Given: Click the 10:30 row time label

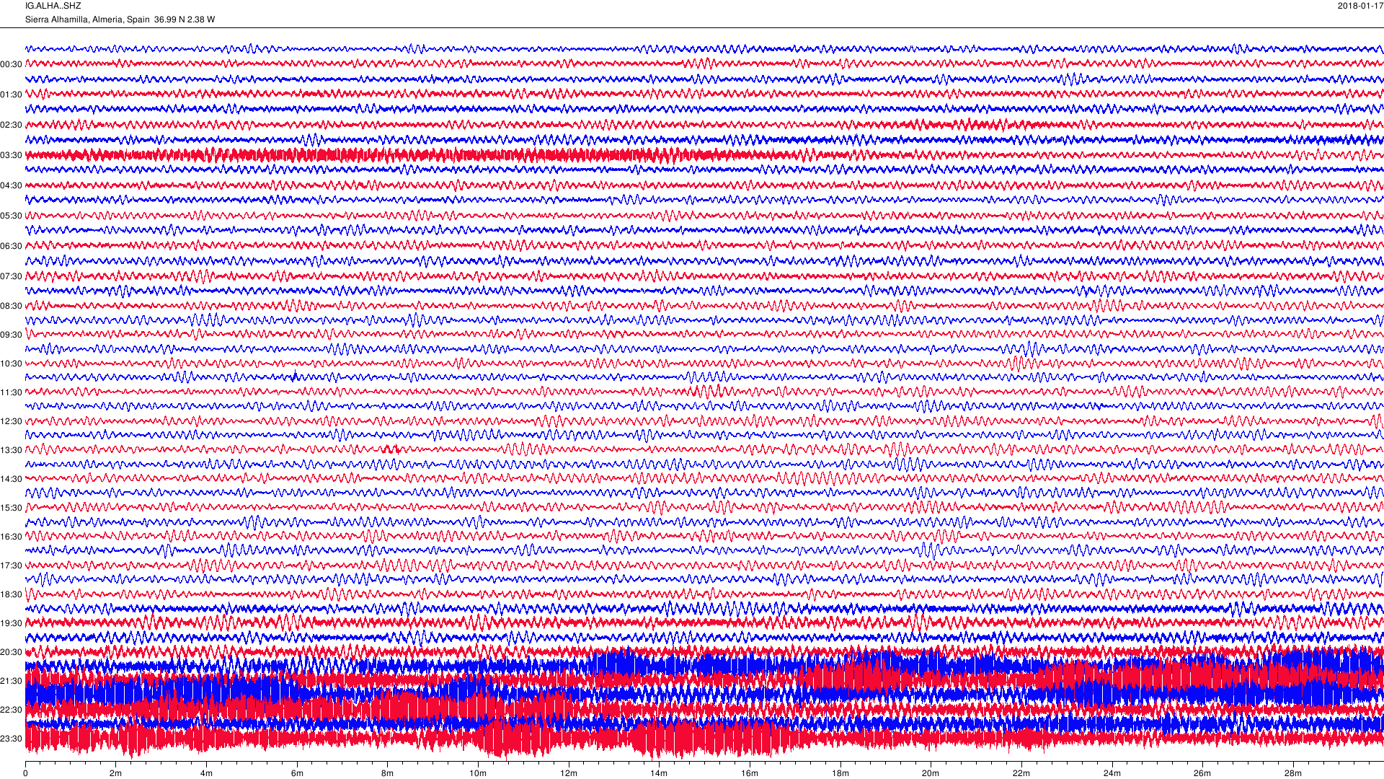Looking at the screenshot, I should (x=11, y=364).
